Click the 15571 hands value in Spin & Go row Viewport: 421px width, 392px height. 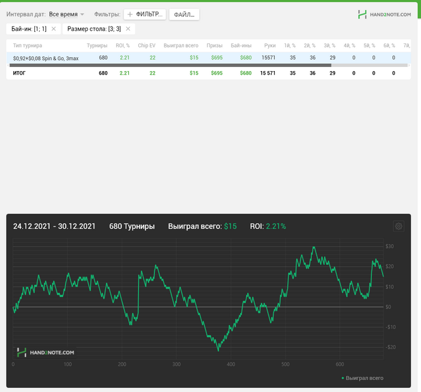(268, 58)
